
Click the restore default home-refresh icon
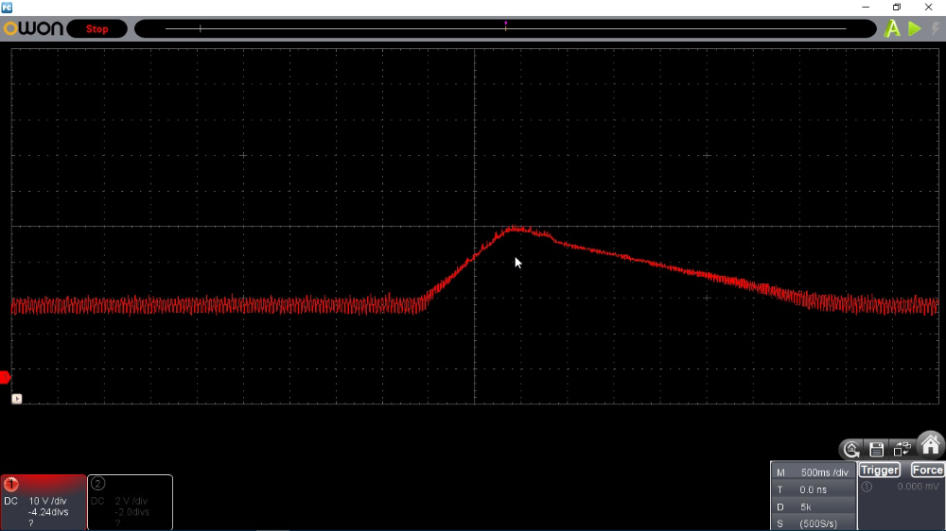(851, 449)
